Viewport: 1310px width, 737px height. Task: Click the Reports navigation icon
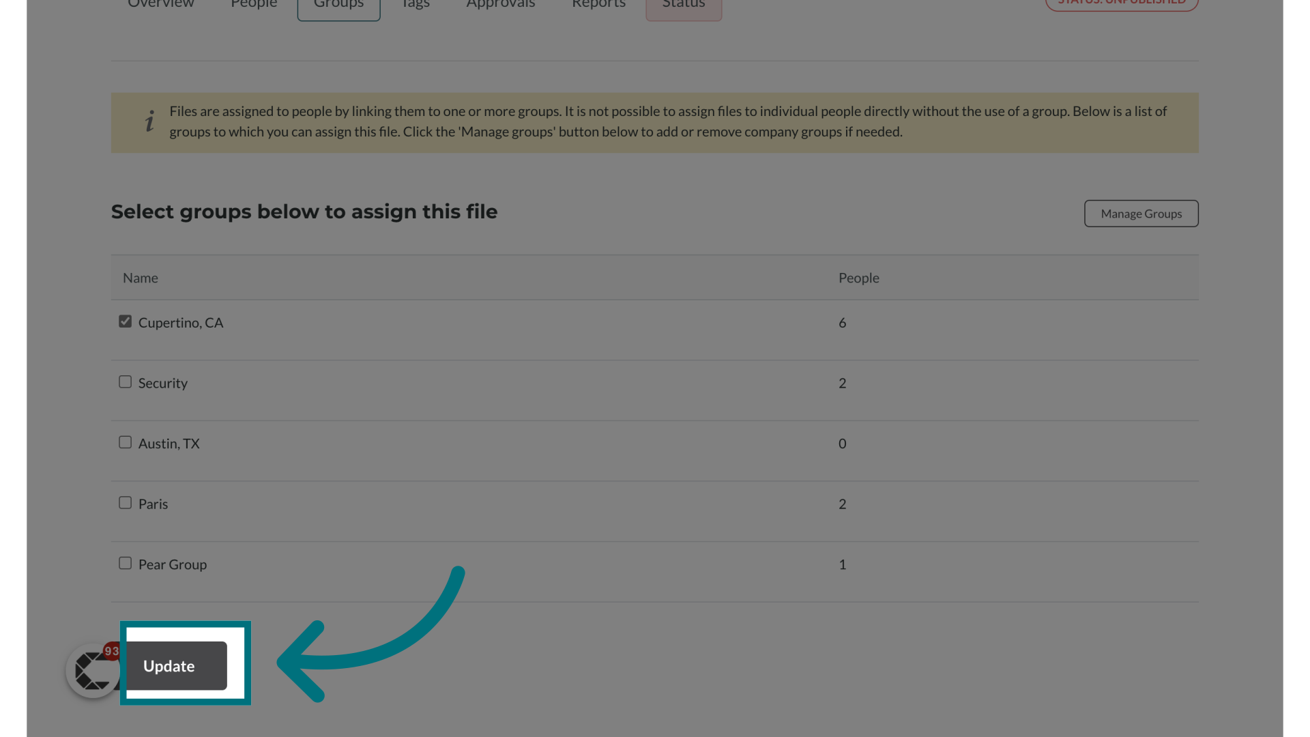click(598, 5)
